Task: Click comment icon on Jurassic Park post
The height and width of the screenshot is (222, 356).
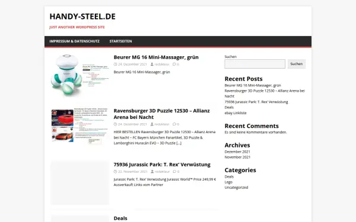Action: 174,172
